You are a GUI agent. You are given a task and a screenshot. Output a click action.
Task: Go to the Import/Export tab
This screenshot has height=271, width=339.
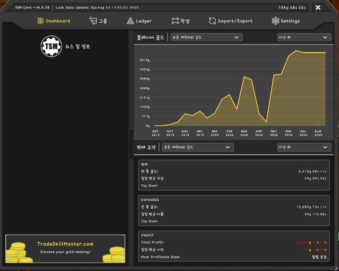231,21
